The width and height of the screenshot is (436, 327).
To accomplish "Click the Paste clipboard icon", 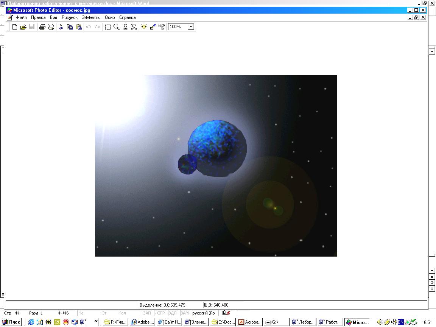I will point(79,27).
